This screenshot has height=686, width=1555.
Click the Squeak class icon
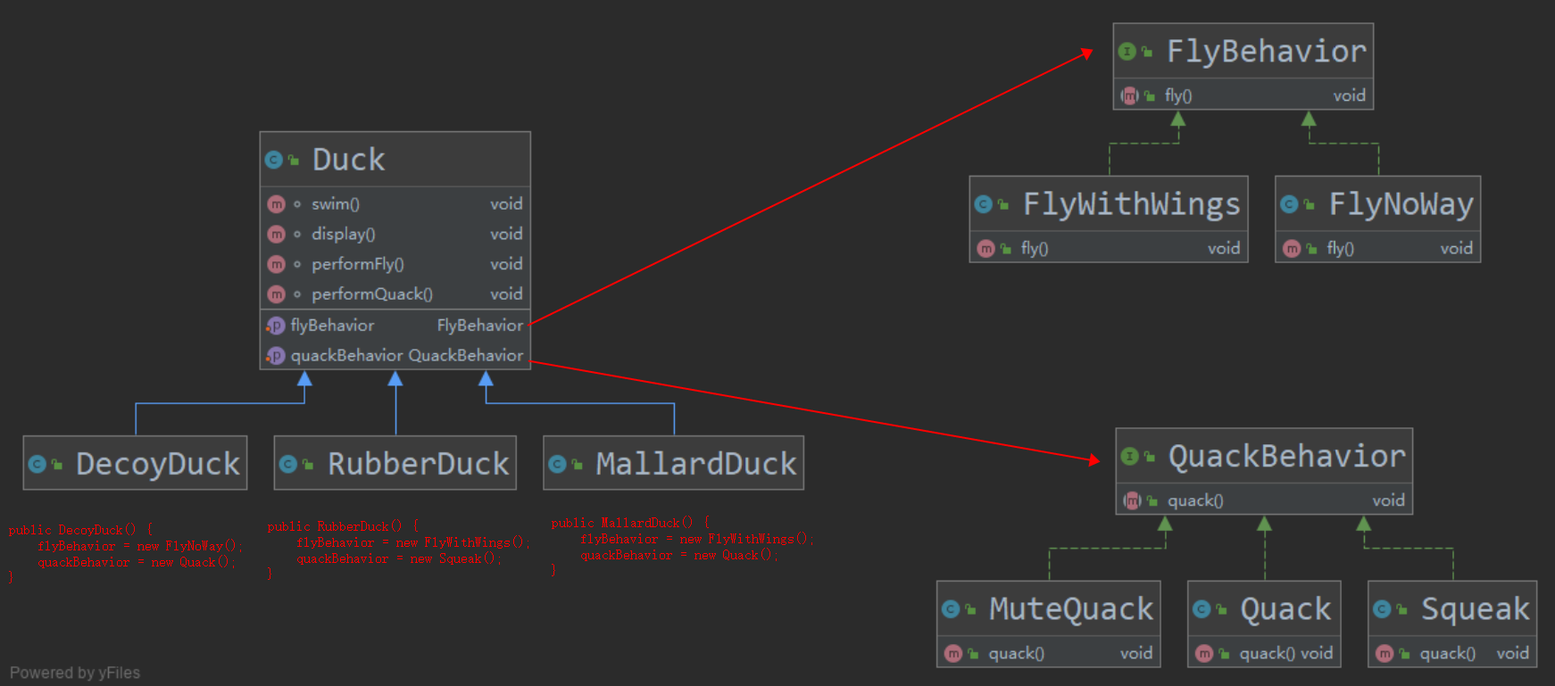(1382, 609)
